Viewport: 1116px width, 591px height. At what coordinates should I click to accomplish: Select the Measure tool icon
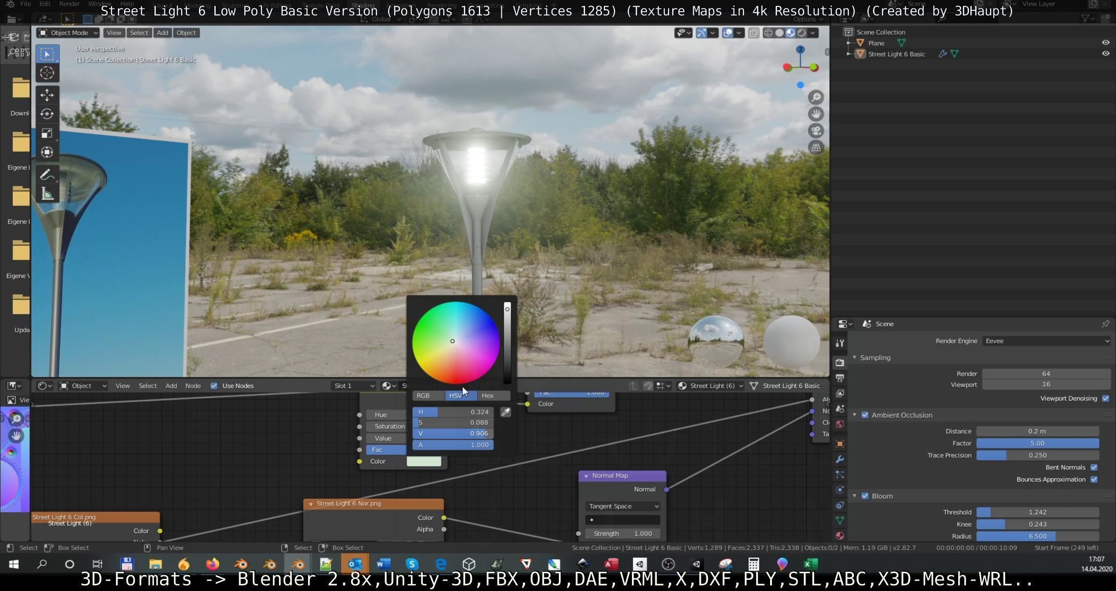47,194
